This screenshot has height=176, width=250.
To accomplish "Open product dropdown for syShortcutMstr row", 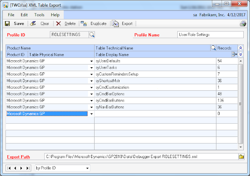I will point(91,81).
